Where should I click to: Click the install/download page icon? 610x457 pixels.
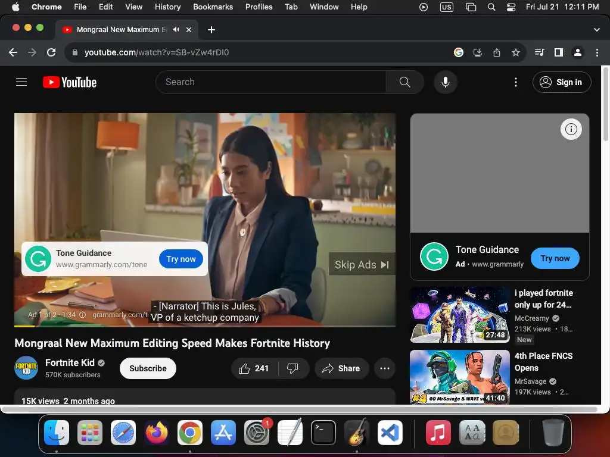(478, 52)
